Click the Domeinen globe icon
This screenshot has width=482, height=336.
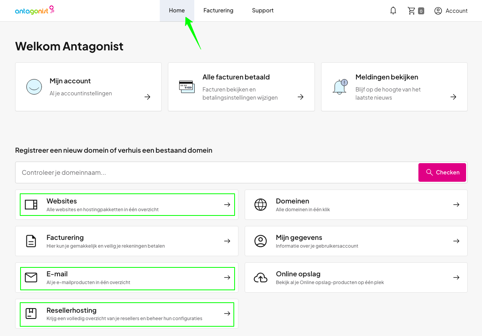pyautogui.click(x=261, y=205)
